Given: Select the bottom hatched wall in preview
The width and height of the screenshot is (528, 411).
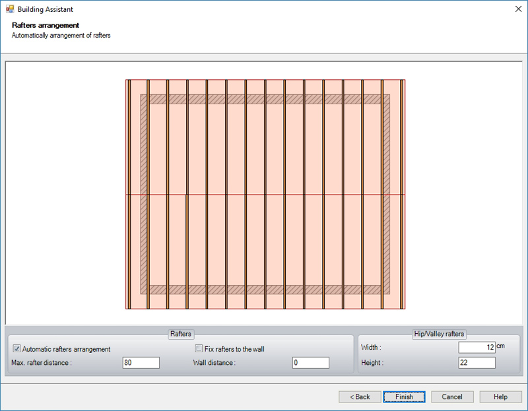Looking at the screenshot, I should (264, 290).
